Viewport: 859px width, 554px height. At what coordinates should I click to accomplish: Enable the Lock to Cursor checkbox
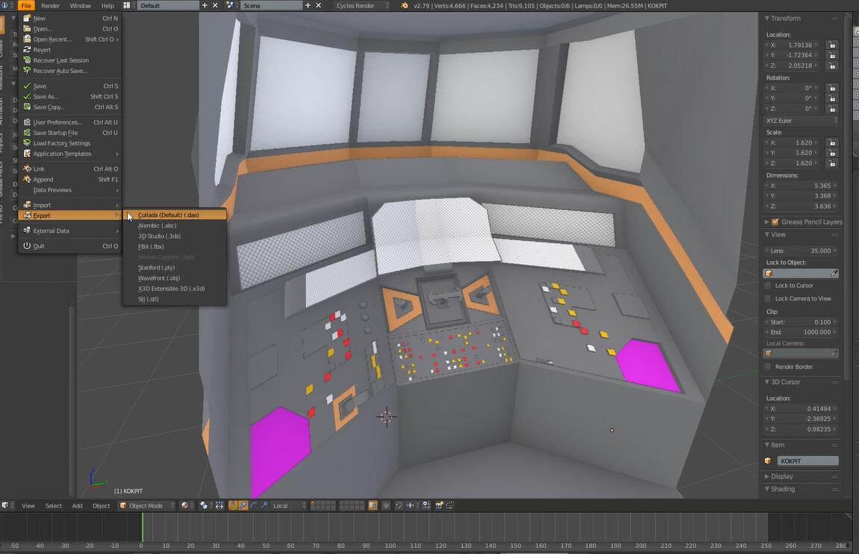tap(768, 286)
